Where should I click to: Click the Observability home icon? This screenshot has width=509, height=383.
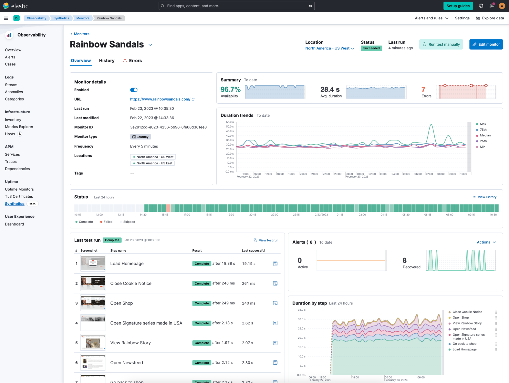coord(9,35)
